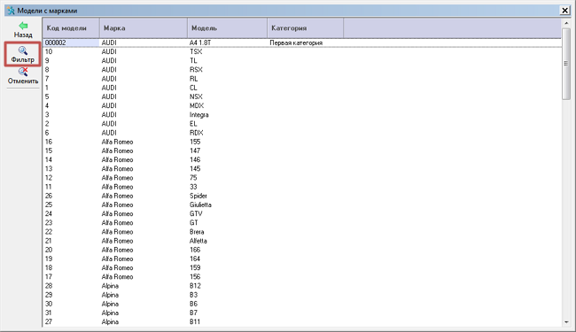576x332 pixels.
Task: Select the Alfa Romeo 146 row
Action: tap(302, 159)
